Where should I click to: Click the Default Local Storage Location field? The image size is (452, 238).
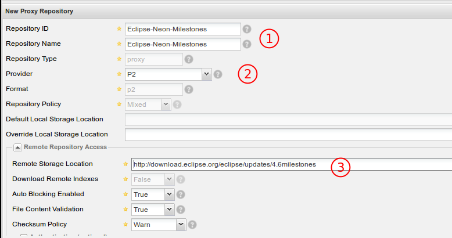pyautogui.click(x=288, y=120)
